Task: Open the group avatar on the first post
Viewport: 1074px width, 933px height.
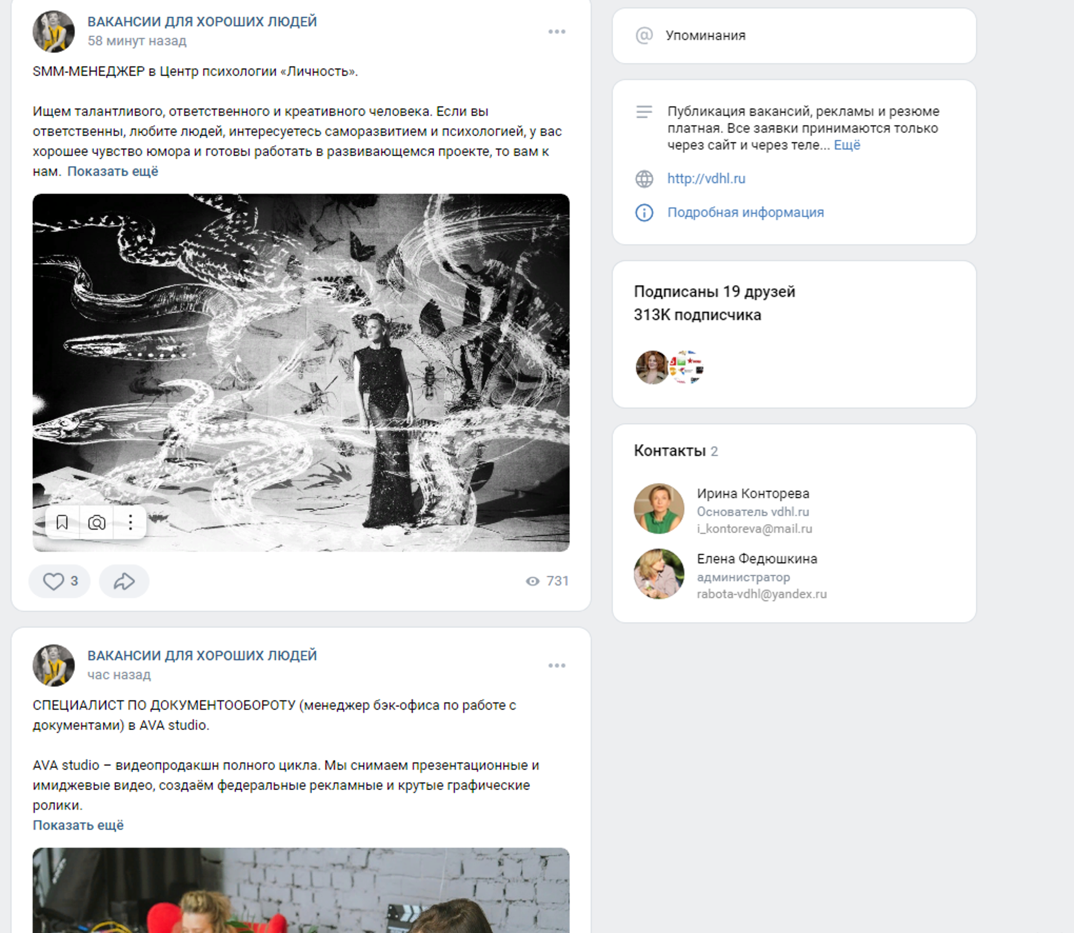Action: pos(54,32)
